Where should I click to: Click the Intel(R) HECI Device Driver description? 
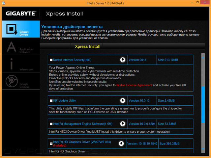(x=109, y=132)
